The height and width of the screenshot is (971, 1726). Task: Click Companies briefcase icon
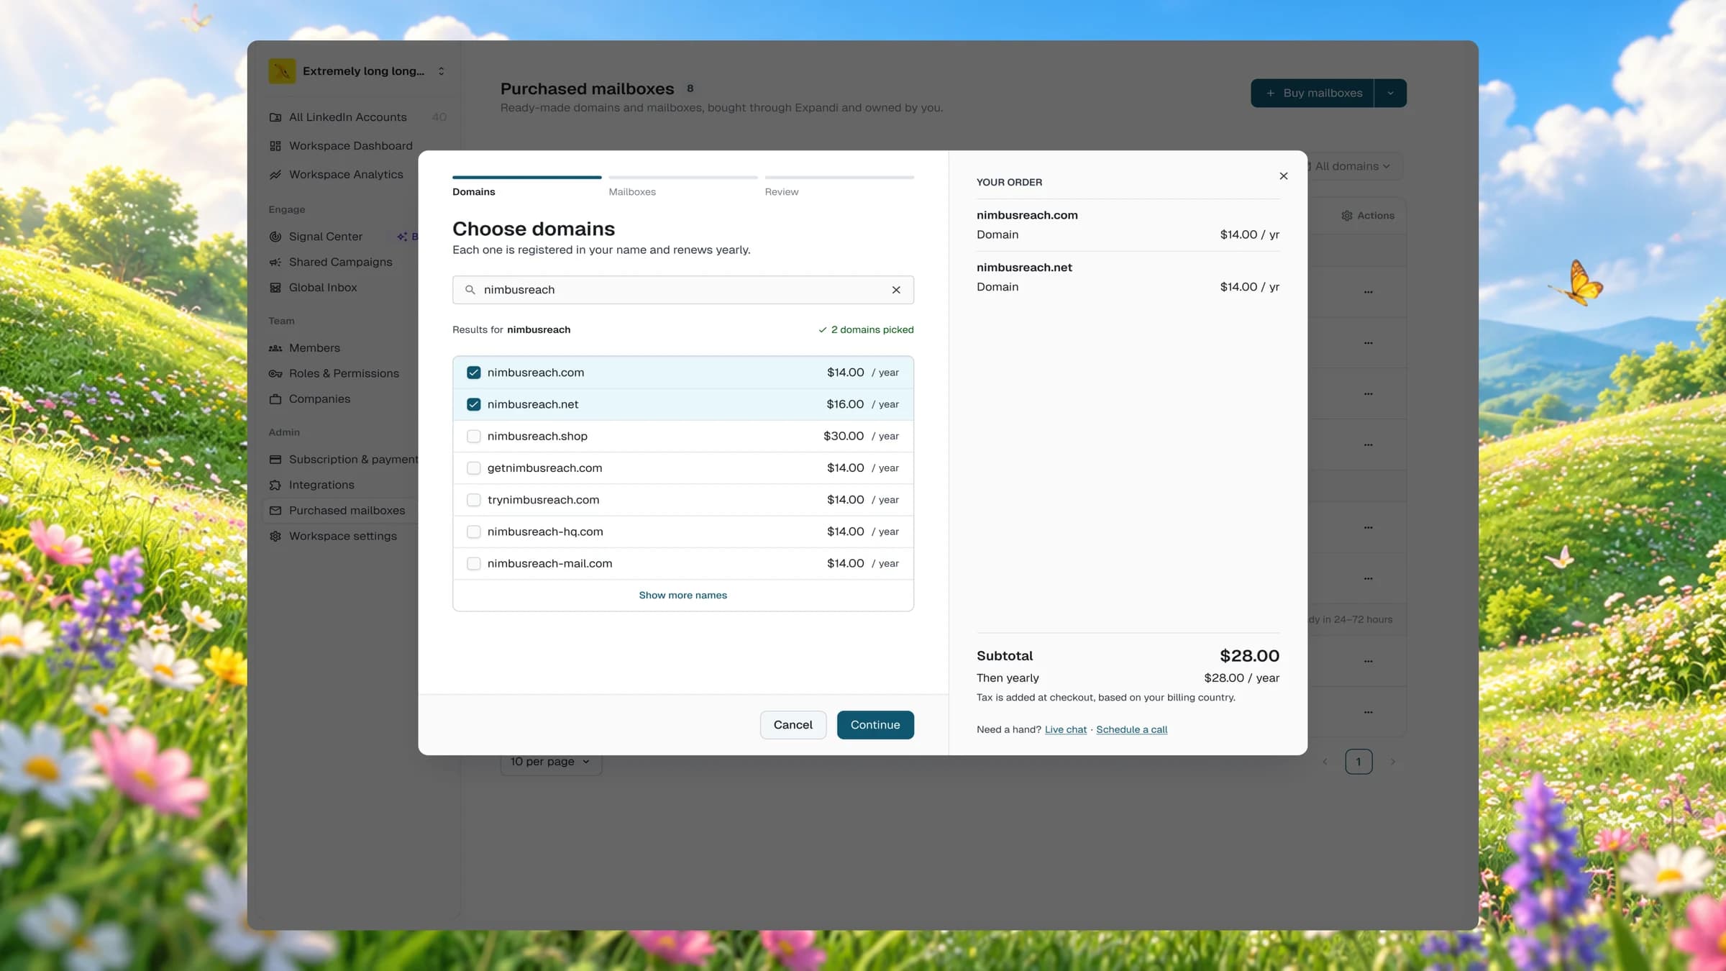275,399
